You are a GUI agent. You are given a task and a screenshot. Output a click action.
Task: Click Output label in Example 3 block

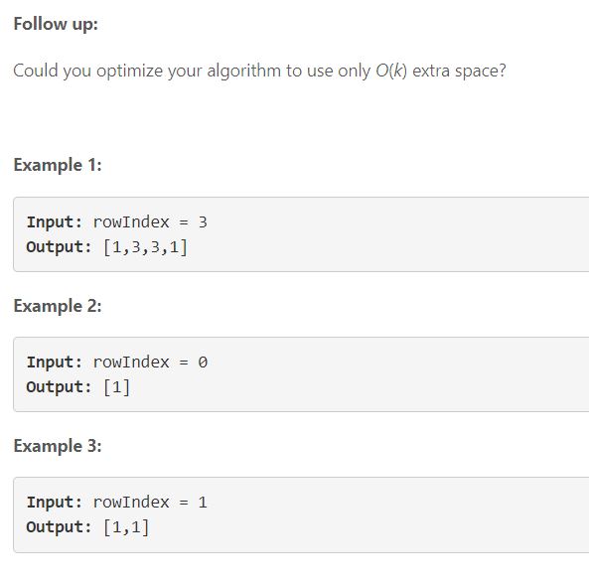(59, 527)
